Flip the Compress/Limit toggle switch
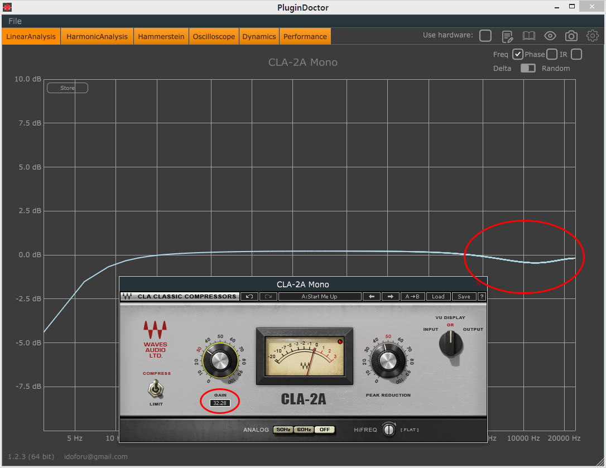 [155, 389]
